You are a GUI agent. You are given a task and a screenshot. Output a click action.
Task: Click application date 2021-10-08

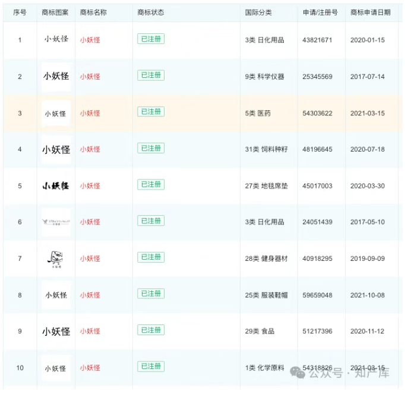click(367, 295)
